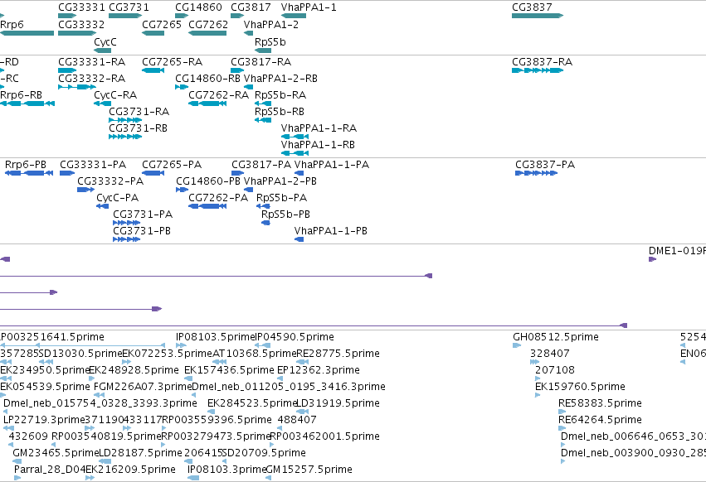Select the CG14860-RB transcript
This screenshot has height=482, width=706.
[x=182, y=87]
